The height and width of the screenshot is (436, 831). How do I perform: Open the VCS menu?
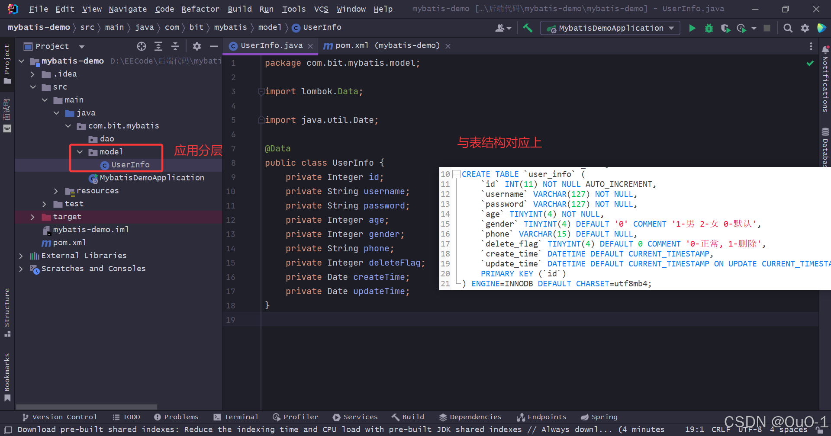(x=321, y=9)
